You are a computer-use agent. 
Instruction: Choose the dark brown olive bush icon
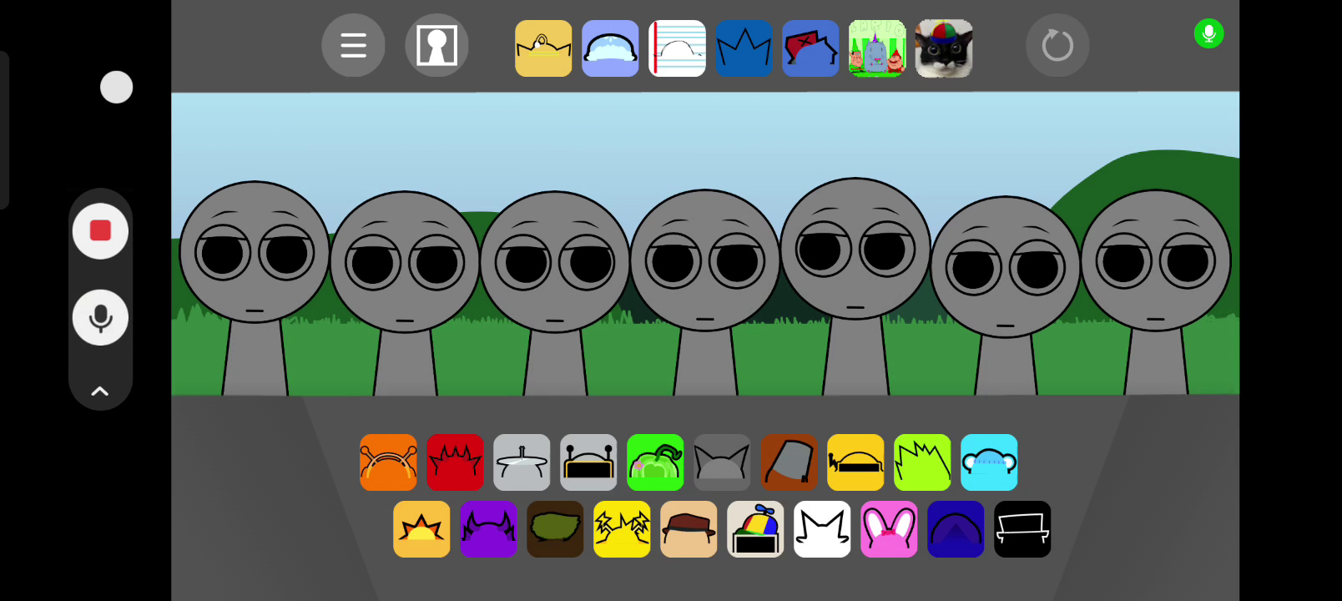[555, 529]
